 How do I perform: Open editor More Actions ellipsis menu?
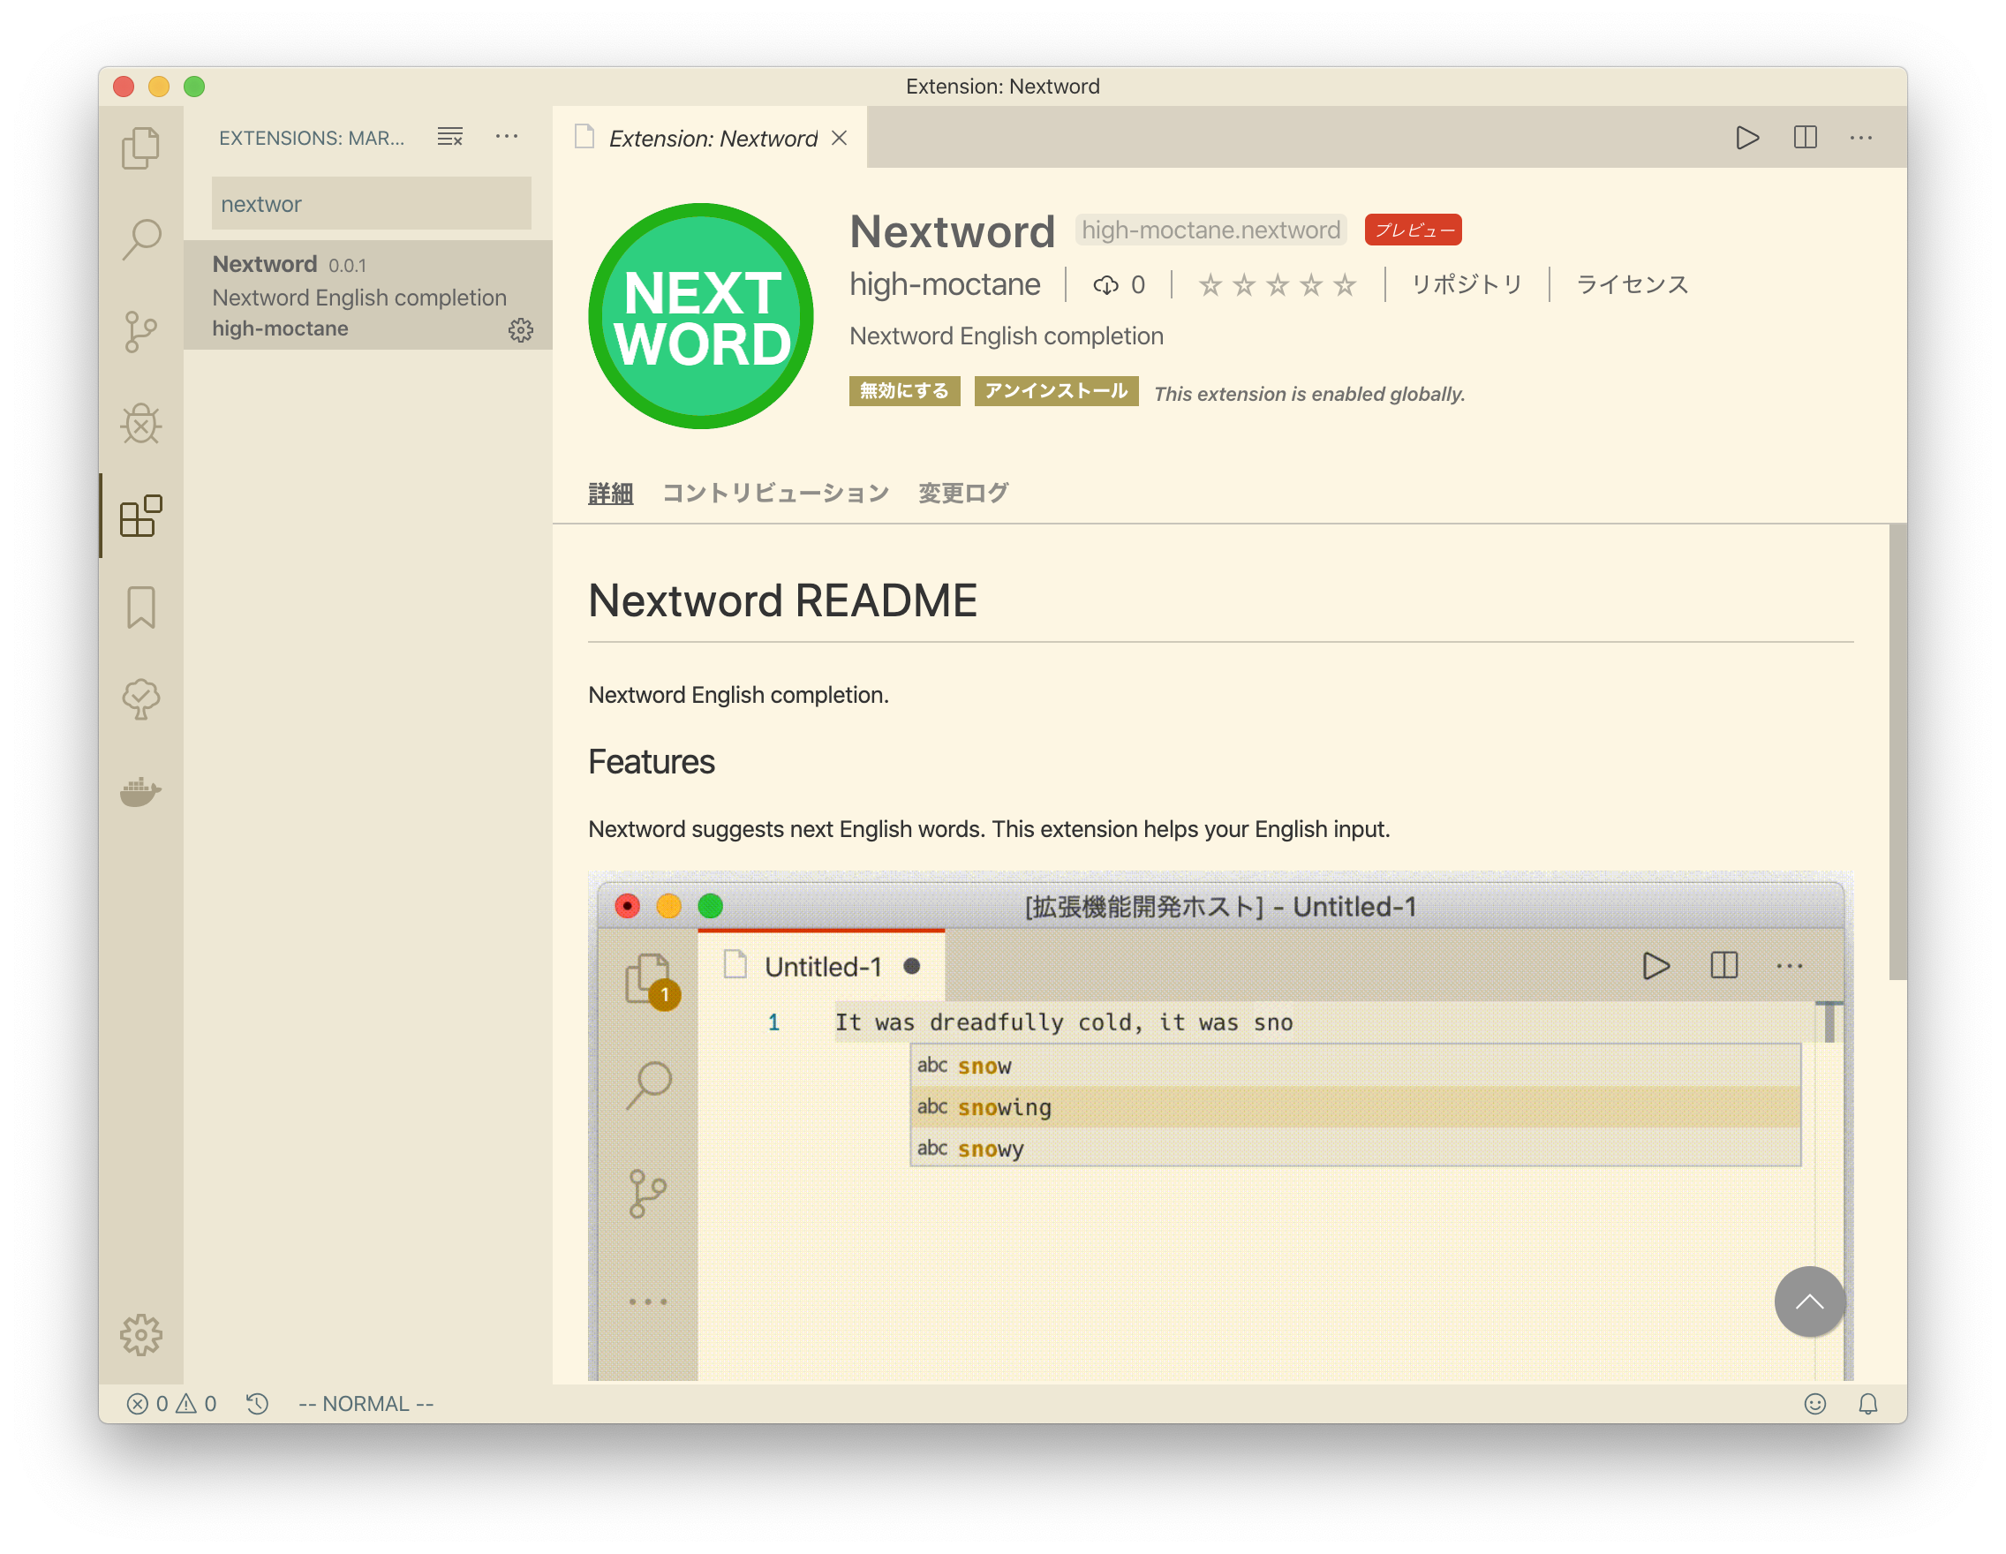(x=1861, y=138)
